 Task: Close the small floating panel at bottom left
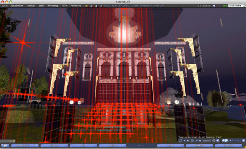tap(14, 141)
